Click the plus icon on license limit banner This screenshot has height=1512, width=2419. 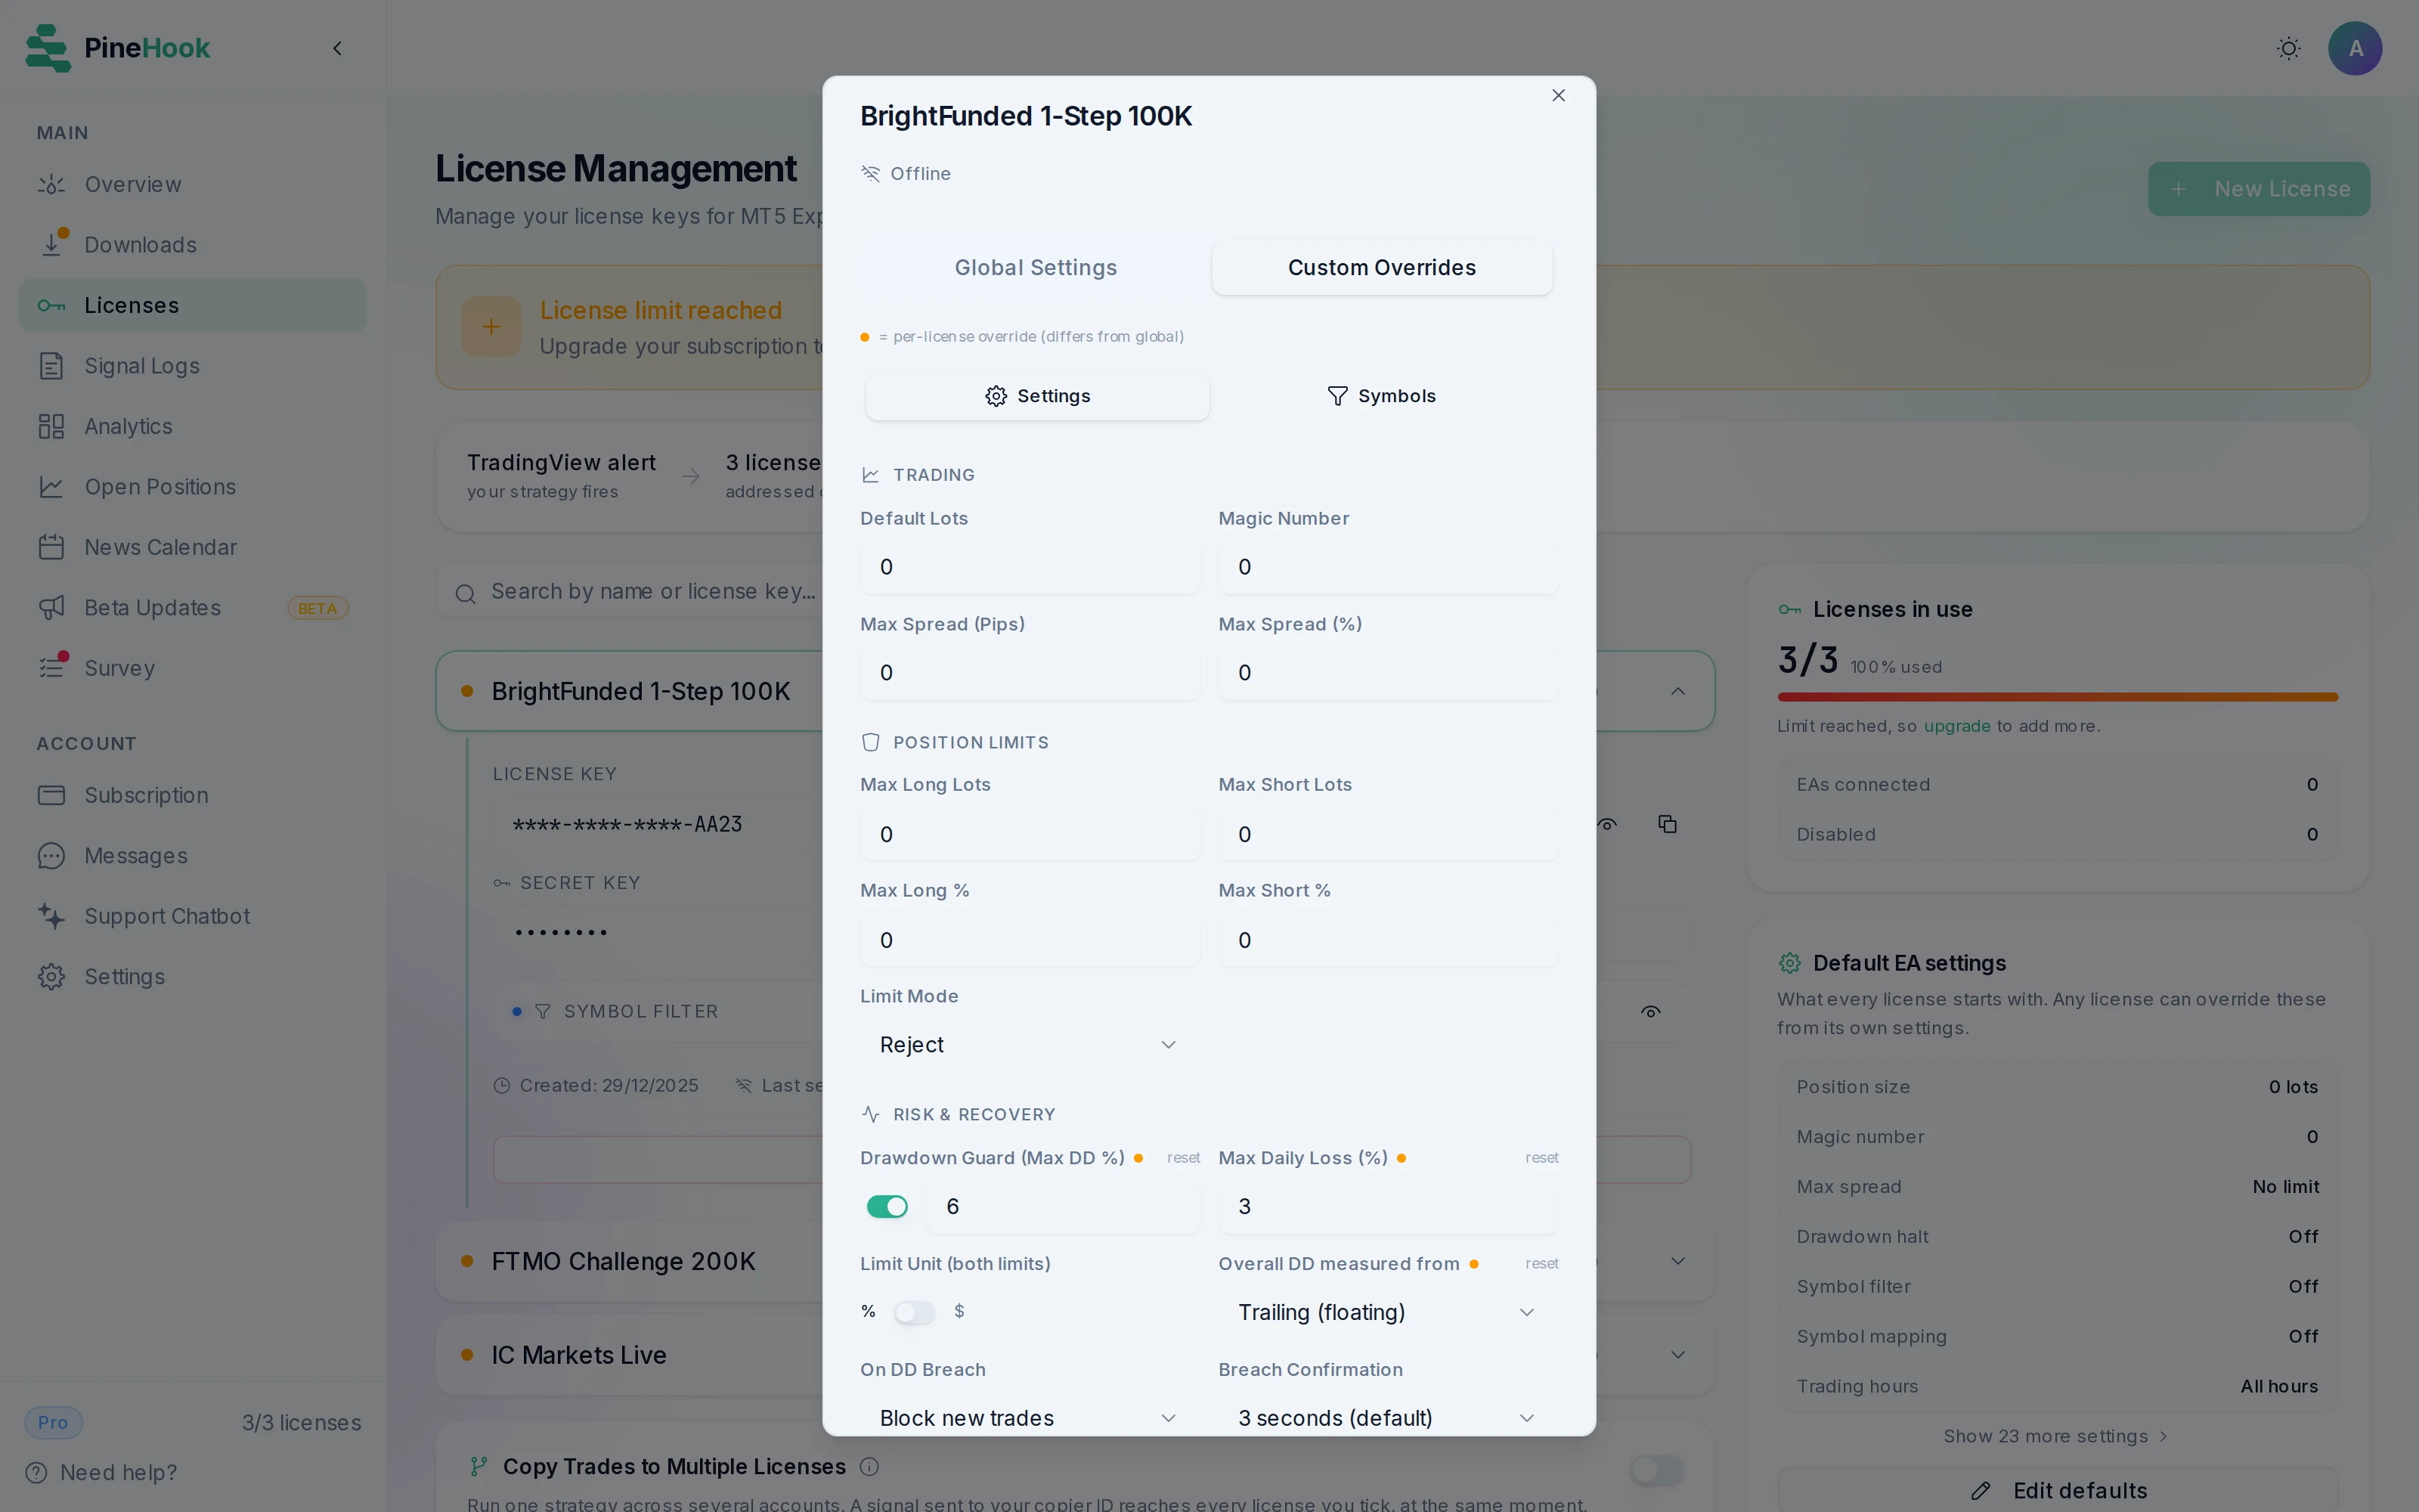pos(491,327)
